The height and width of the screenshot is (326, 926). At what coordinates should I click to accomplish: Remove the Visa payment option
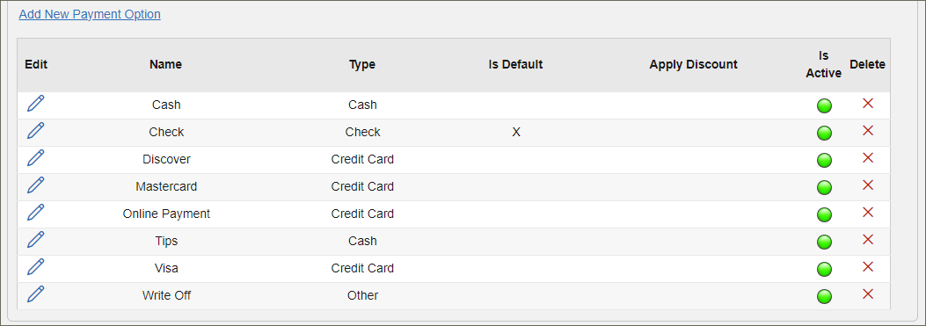(x=868, y=266)
